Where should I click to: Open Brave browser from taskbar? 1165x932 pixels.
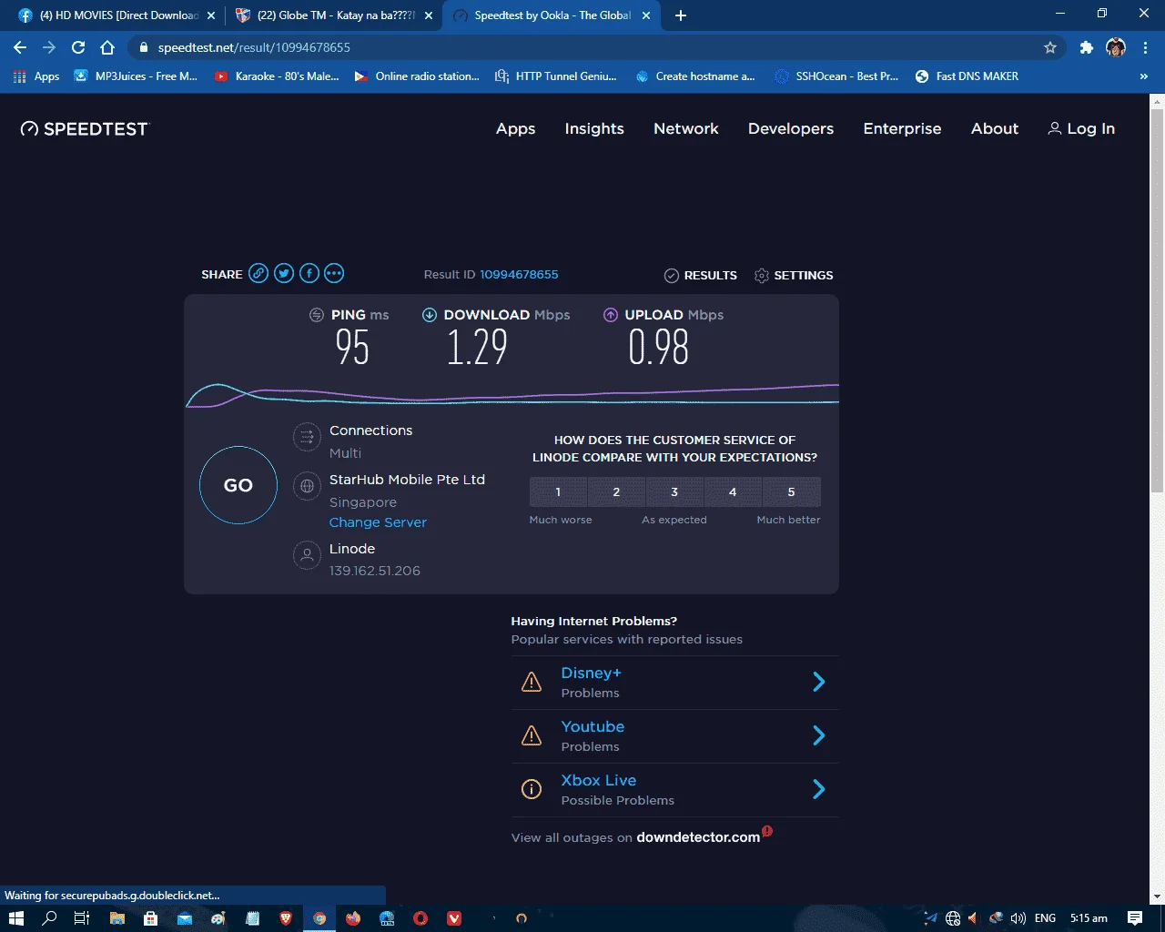285,918
